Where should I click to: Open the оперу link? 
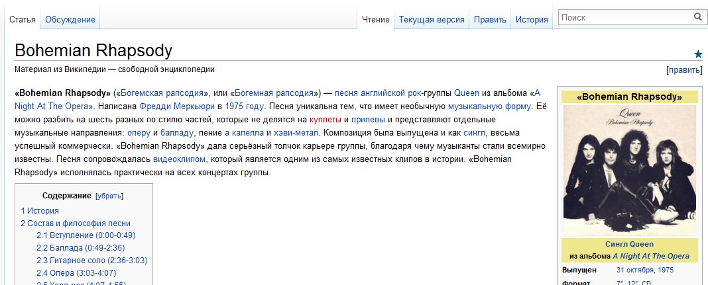click(139, 134)
